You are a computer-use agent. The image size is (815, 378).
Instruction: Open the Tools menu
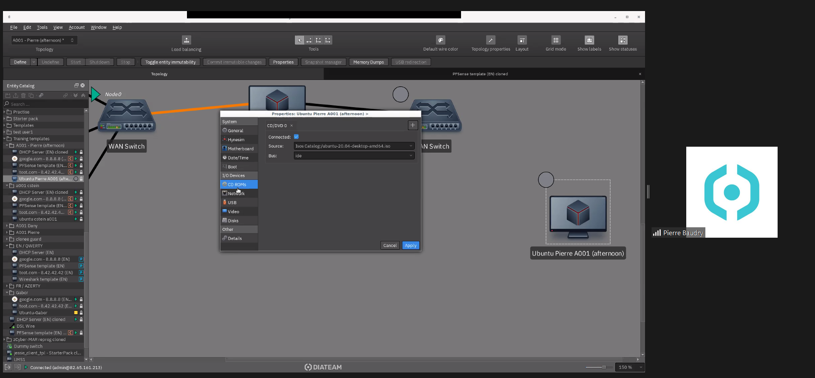(x=42, y=27)
